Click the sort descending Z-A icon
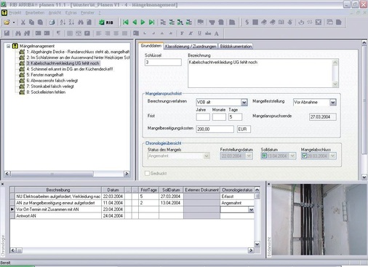 point(71,23)
